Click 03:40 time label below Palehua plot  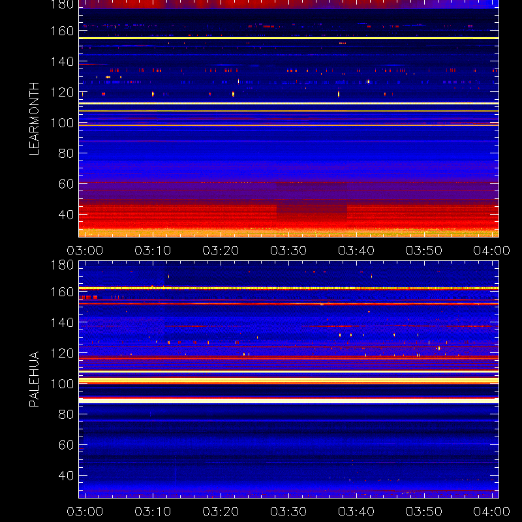[x=356, y=512]
